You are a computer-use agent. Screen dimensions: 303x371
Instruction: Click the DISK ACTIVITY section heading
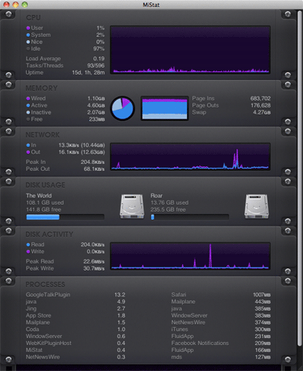pos(49,235)
